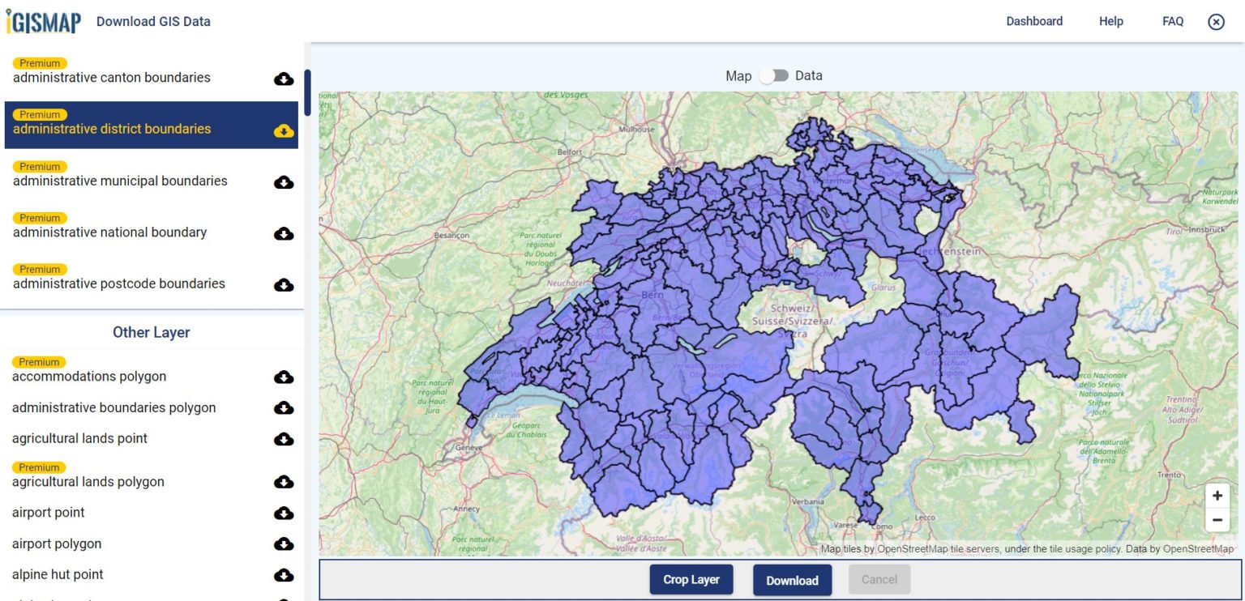The height and width of the screenshot is (601, 1245).
Task: Click cloud icon next to accommodations polygon
Action: (284, 377)
